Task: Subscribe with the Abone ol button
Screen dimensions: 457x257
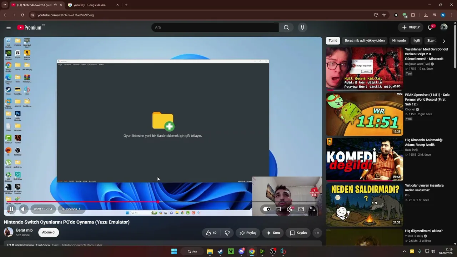Action: (x=49, y=232)
